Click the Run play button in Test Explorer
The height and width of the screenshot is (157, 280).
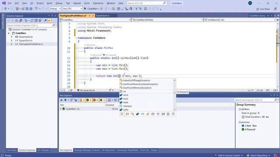66,100
